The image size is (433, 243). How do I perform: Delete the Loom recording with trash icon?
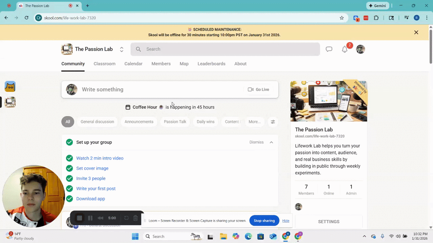[135, 218]
